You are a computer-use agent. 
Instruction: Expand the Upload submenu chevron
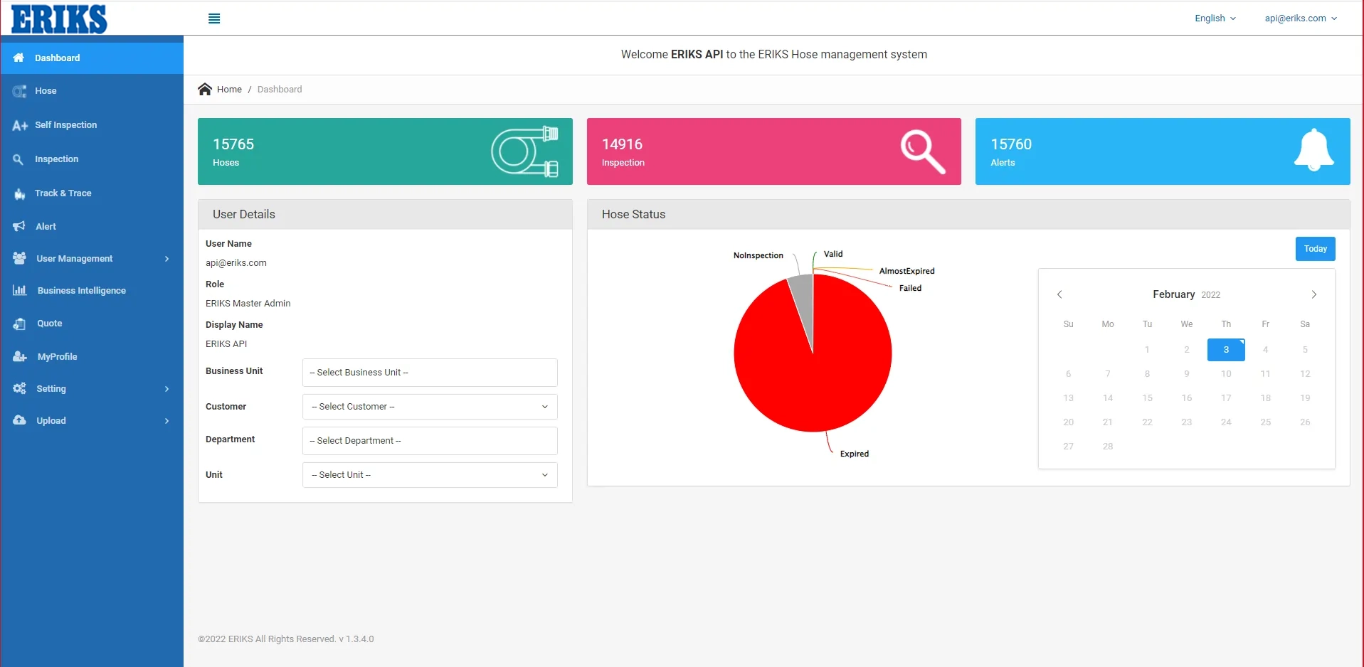point(167,421)
